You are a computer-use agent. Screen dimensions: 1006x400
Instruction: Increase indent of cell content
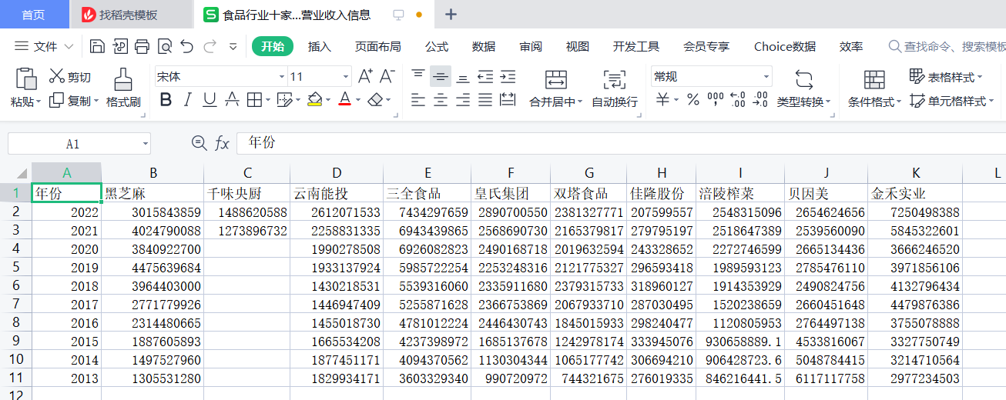click(x=508, y=76)
